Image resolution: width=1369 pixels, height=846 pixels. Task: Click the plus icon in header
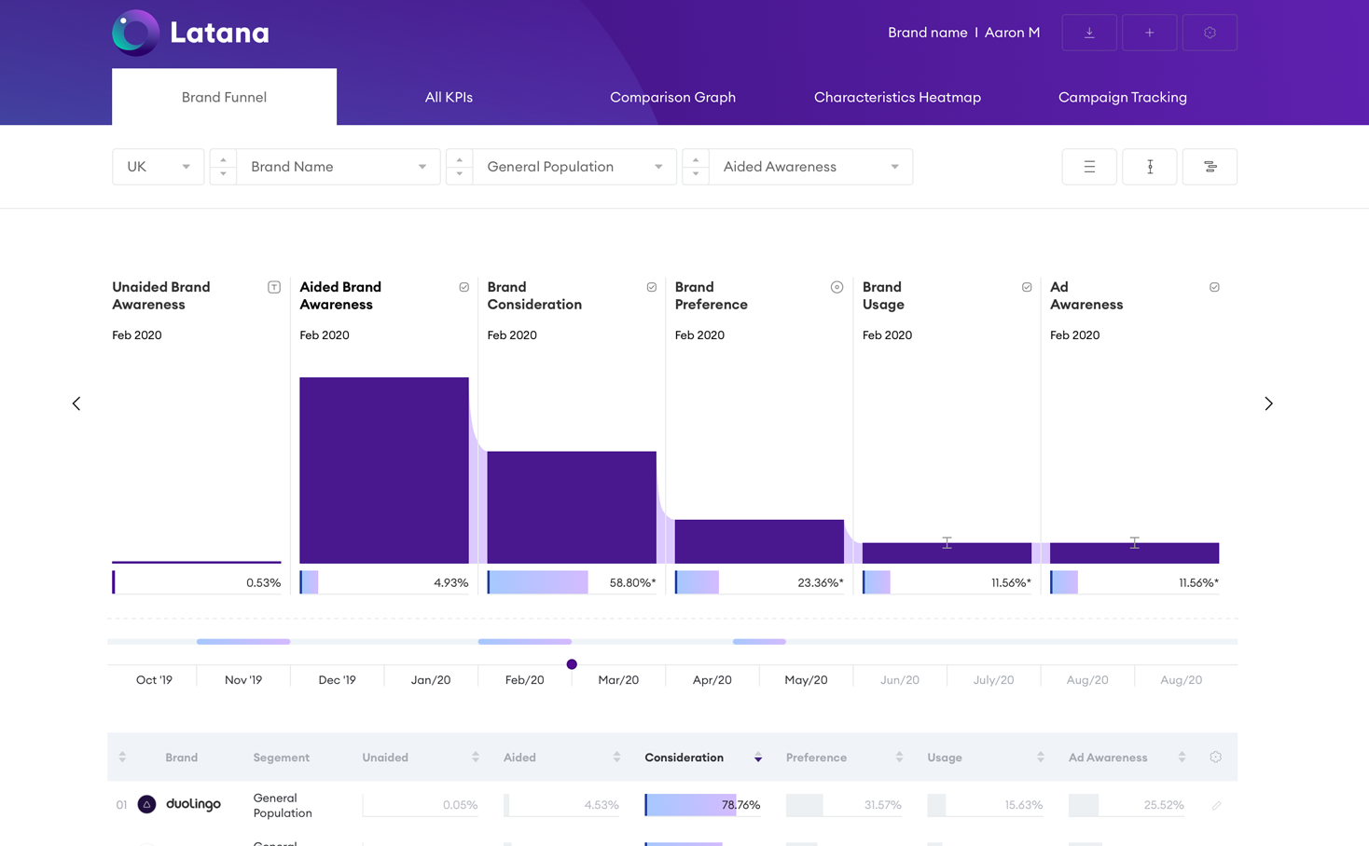click(x=1149, y=33)
